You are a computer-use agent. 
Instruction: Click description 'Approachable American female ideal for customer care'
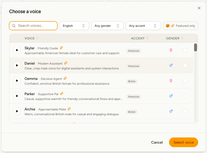(72, 53)
